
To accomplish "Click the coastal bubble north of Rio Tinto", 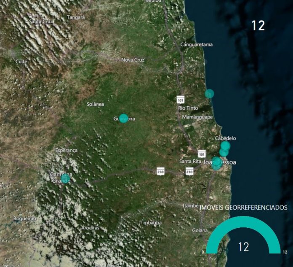I will 209,94.
